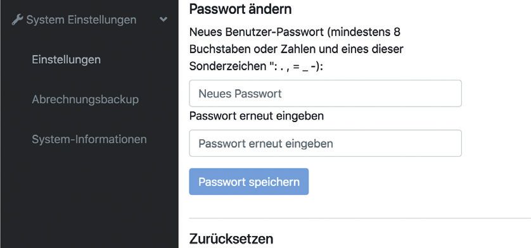Click the wrench icon beside System Einstellungen
The height and width of the screenshot is (248, 531).
pos(17,20)
